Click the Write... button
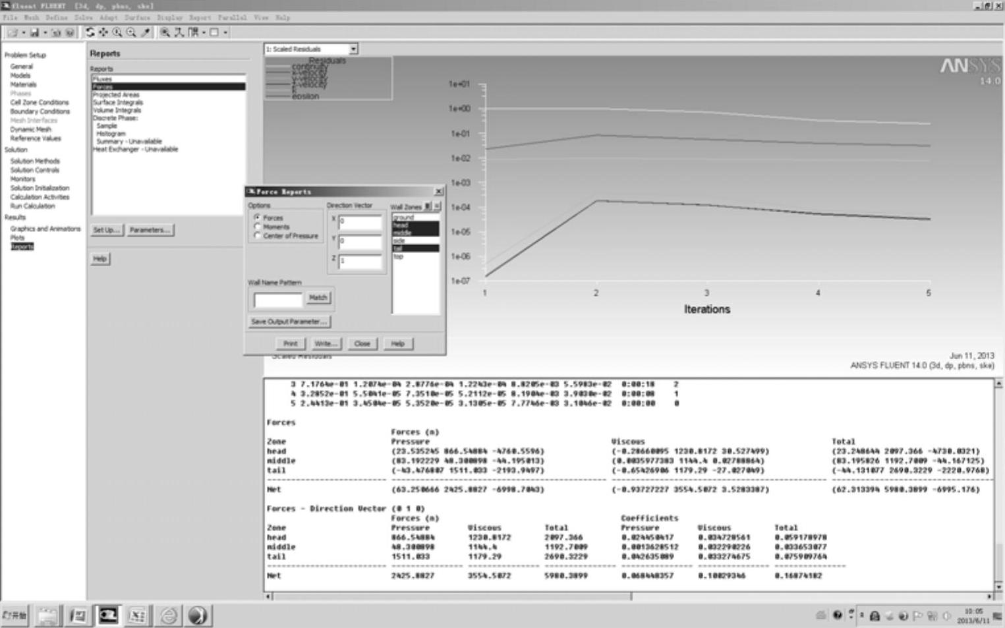This screenshot has width=1005, height=628. (x=326, y=343)
